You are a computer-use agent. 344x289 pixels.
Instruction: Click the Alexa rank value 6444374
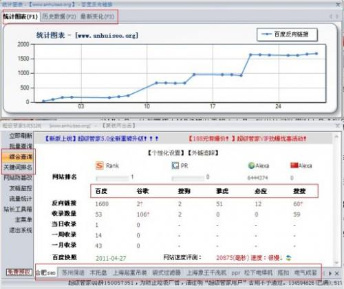pos(257,178)
